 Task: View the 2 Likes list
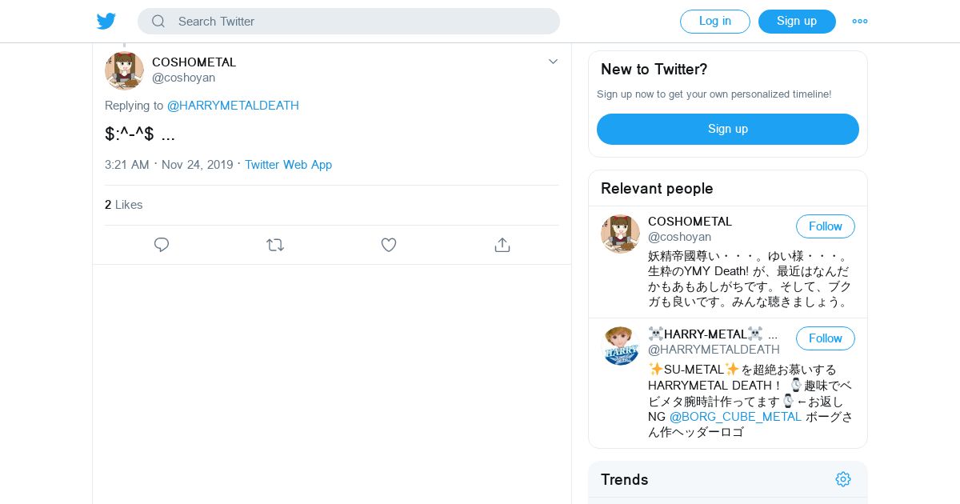click(x=124, y=205)
